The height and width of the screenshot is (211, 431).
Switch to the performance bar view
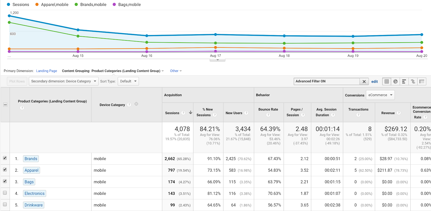pyautogui.click(x=404, y=81)
